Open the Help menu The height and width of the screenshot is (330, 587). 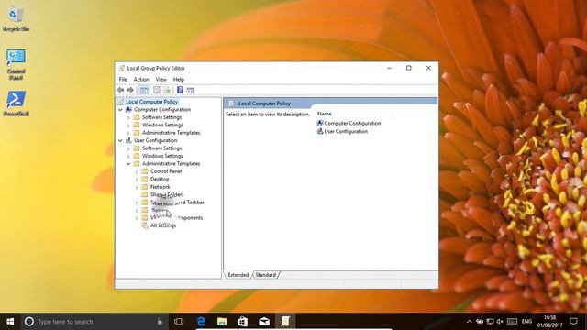click(179, 80)
